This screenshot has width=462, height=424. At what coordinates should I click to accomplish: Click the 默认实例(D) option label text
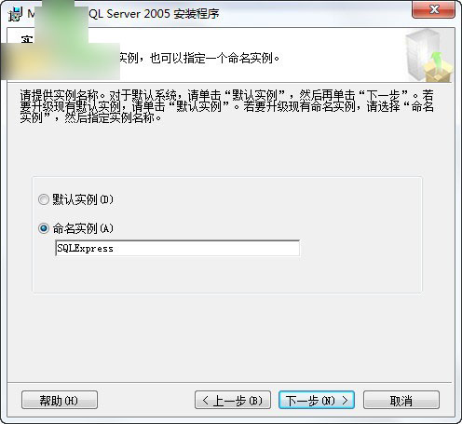(x=83, y=199)
